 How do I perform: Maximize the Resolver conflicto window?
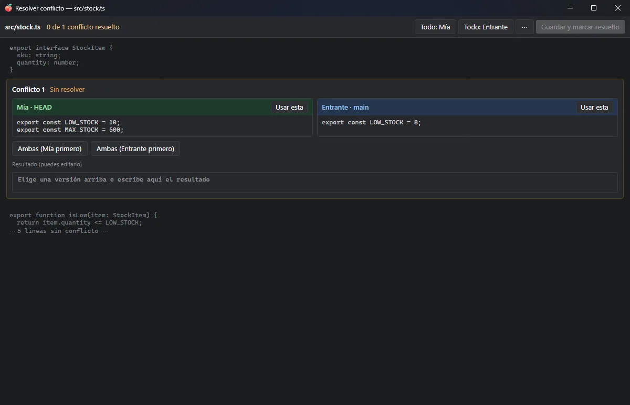pyautogui.click(x=594, y=8)
